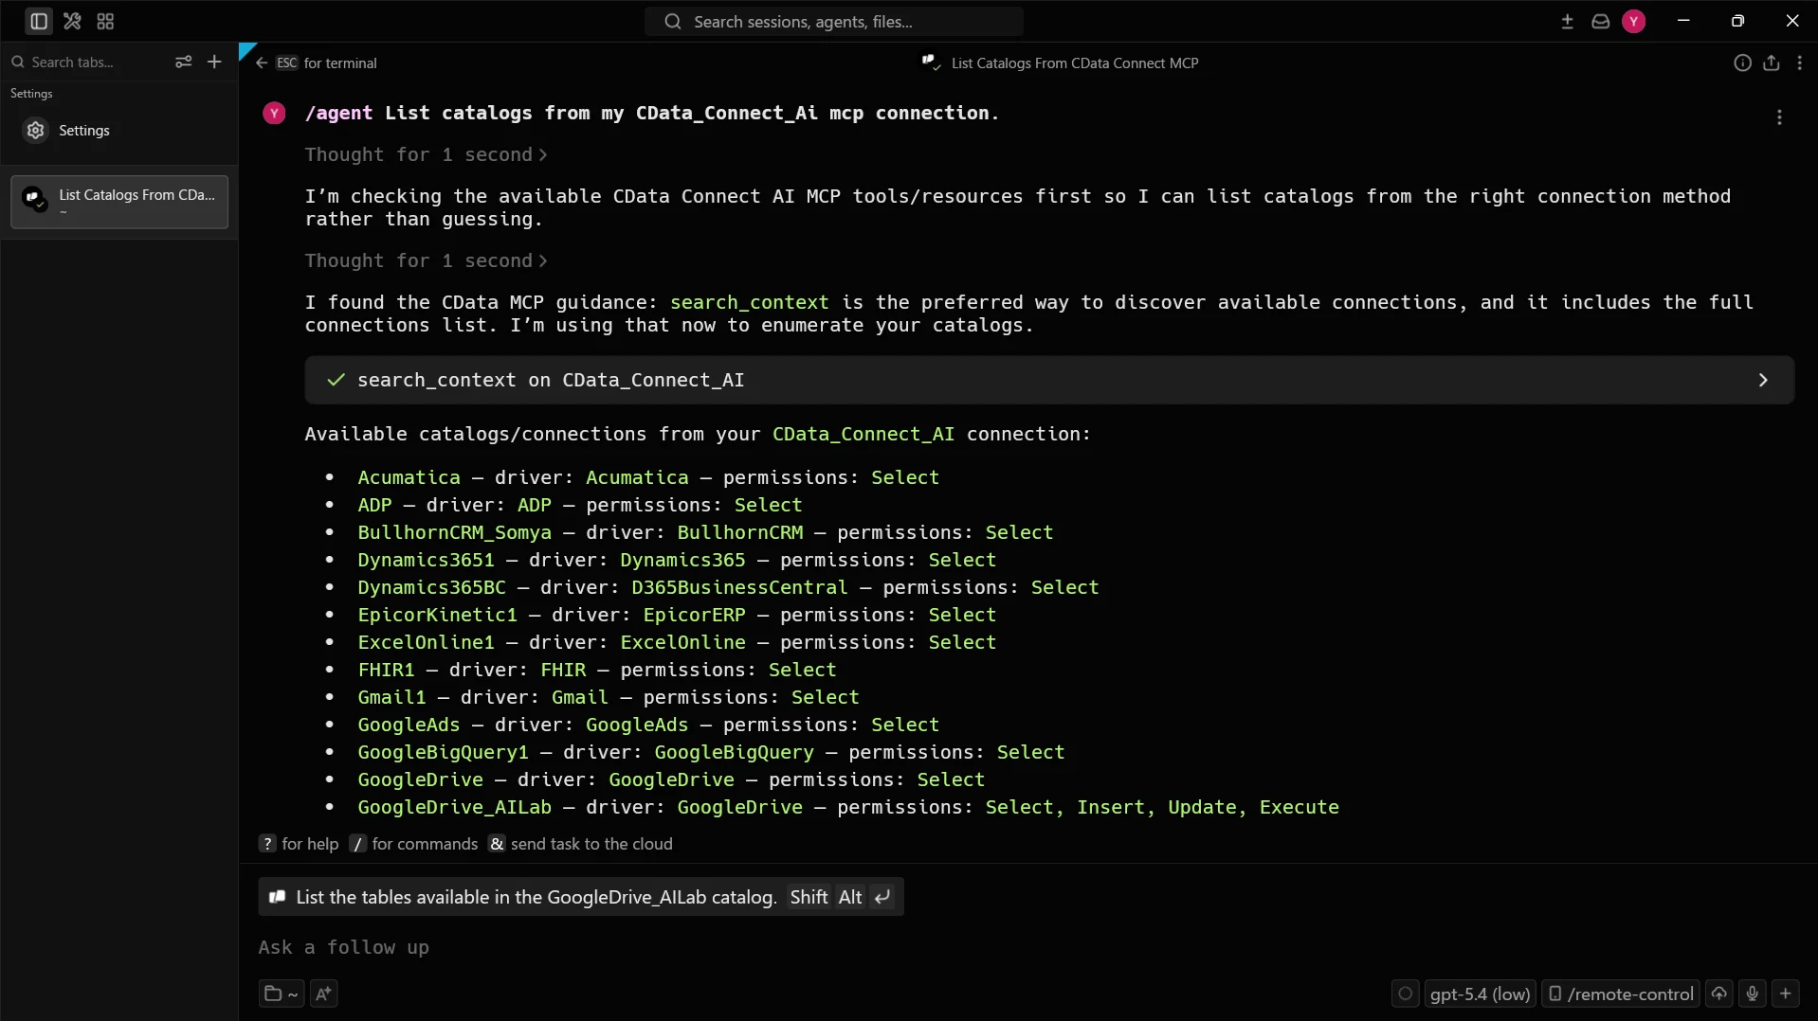The width and height of the screenshot is (1818, 1021).
Task: Add a new tab with plus icon
Action: (214, 62)
